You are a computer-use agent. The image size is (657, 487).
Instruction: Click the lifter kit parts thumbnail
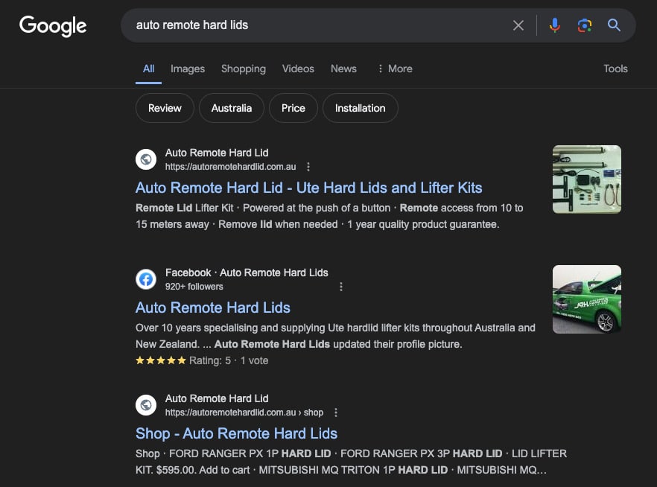click(587, 179)
